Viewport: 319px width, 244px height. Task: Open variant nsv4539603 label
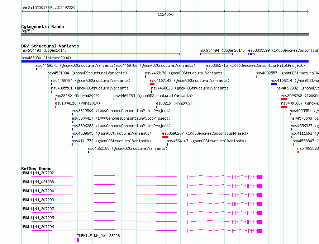click(111, 133)
